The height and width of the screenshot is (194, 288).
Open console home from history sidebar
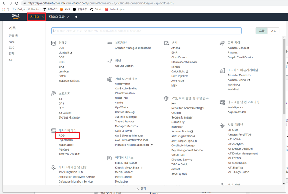click(13, 36)
